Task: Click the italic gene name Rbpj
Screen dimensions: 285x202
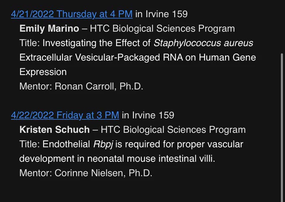Action: tap(103, 144)
